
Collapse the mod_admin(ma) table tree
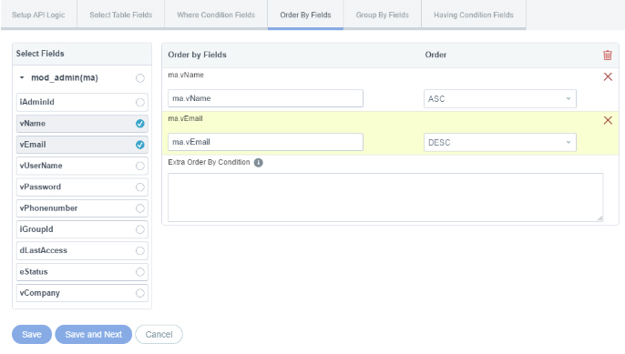click(22, 77)
